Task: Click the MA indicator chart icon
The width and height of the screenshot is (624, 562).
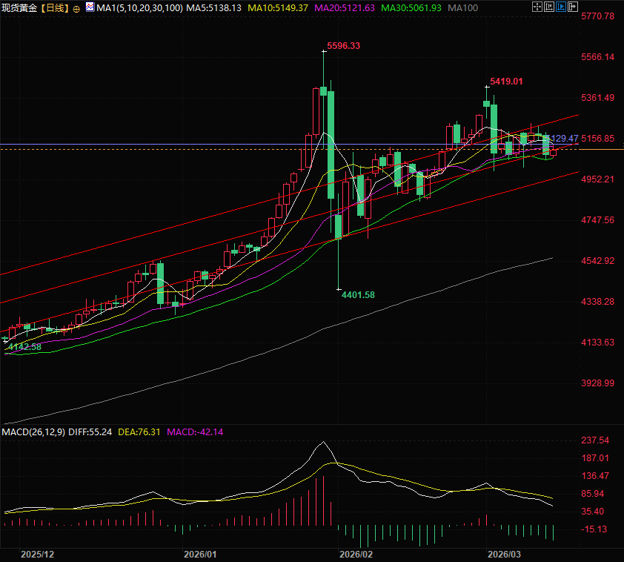Action: coord(90,7)
